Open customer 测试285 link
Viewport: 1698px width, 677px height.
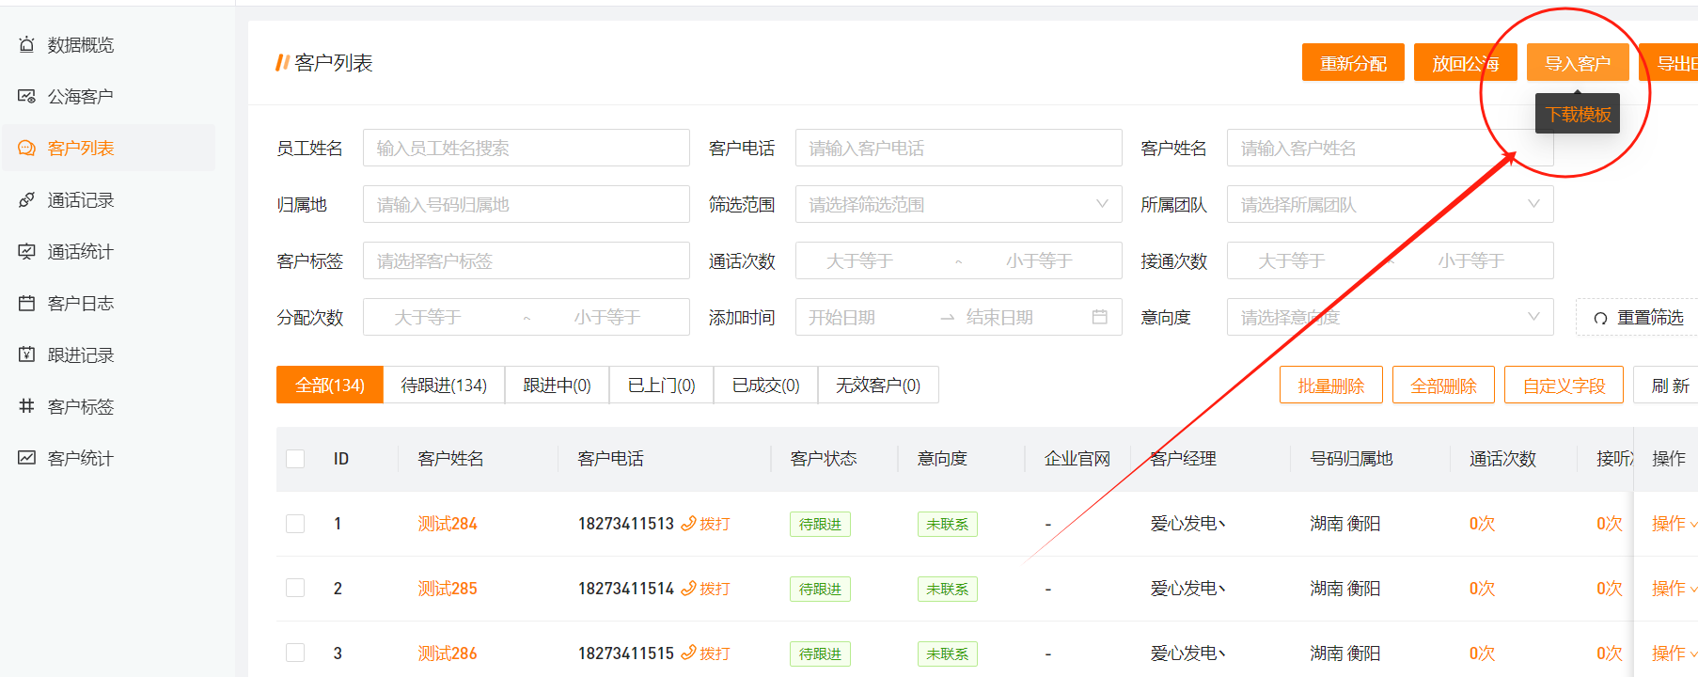448,589
